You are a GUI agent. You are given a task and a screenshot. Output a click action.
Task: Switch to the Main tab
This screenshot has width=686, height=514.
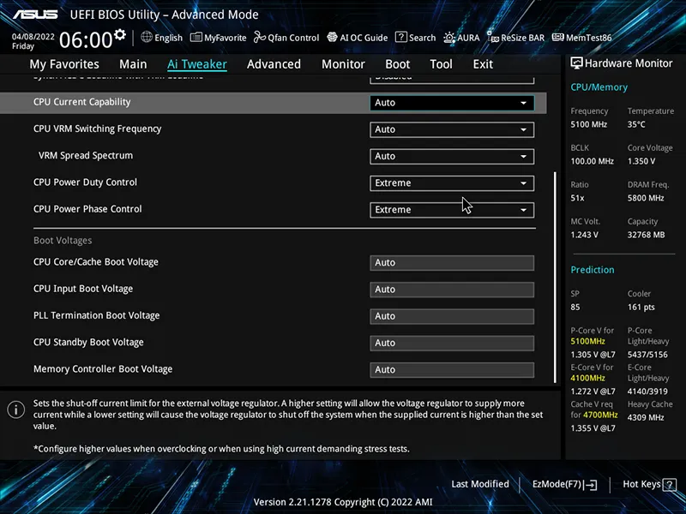133,64
